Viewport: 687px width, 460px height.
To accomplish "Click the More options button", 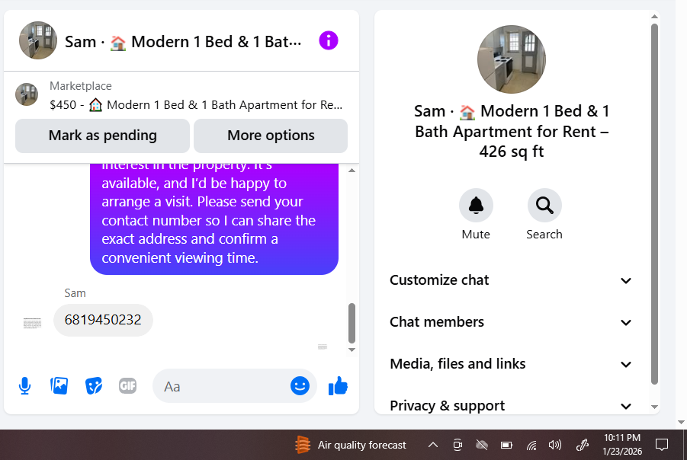I will click(x=271, y=136).
